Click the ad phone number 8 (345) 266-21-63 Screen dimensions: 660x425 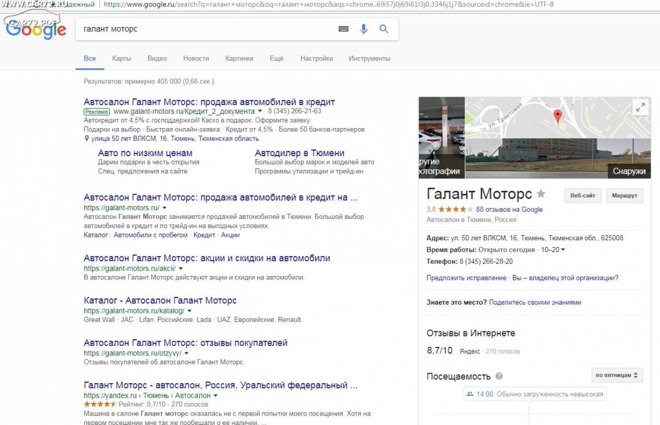point(294,111)
